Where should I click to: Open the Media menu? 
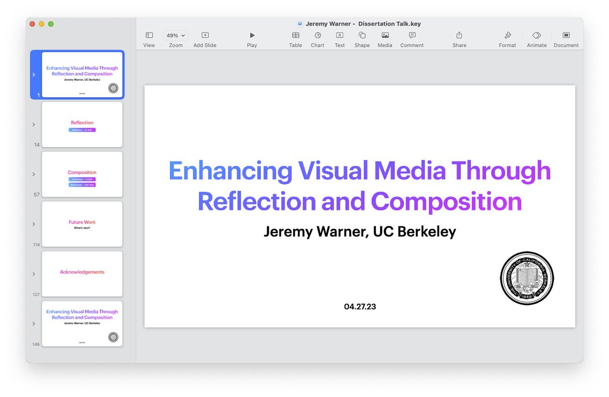pyautogui.click(x=385, y=40)
